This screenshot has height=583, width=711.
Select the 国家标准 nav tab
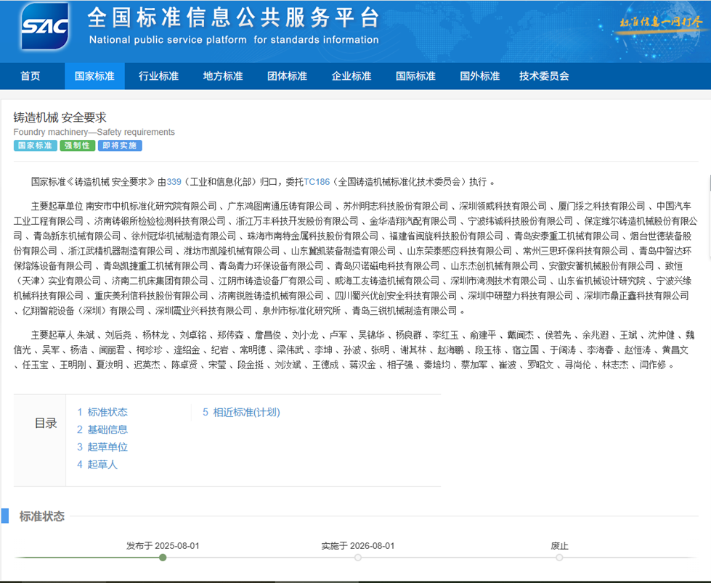point(94,76)
